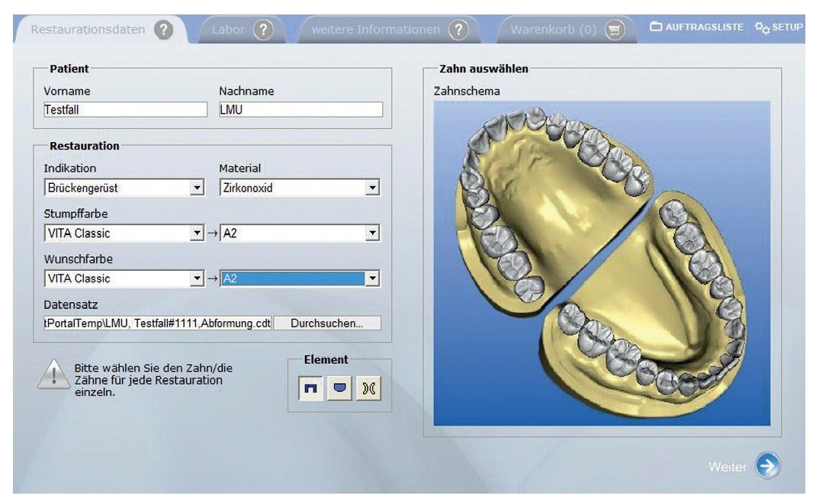Open Stumpffarbe A2 shade dropdown
The height and width of the screenshot is (502, 813).
(x=372, y=233)
